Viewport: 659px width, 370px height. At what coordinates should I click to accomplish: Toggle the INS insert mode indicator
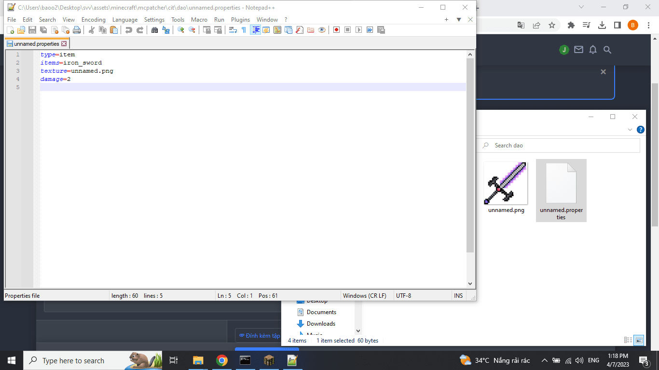tap(458, 296)
